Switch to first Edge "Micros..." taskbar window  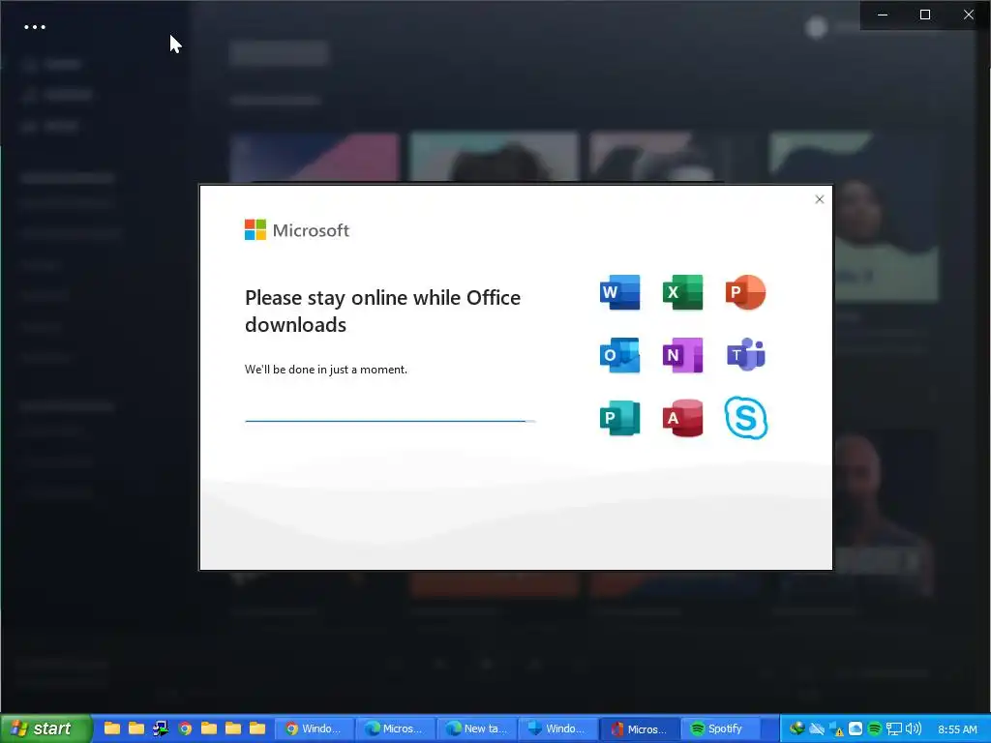(395, 728)
